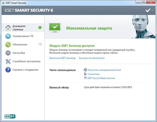
Task: Click the ESET logo at bottom left
Action: pyautogui.click(x=10, y=116)
